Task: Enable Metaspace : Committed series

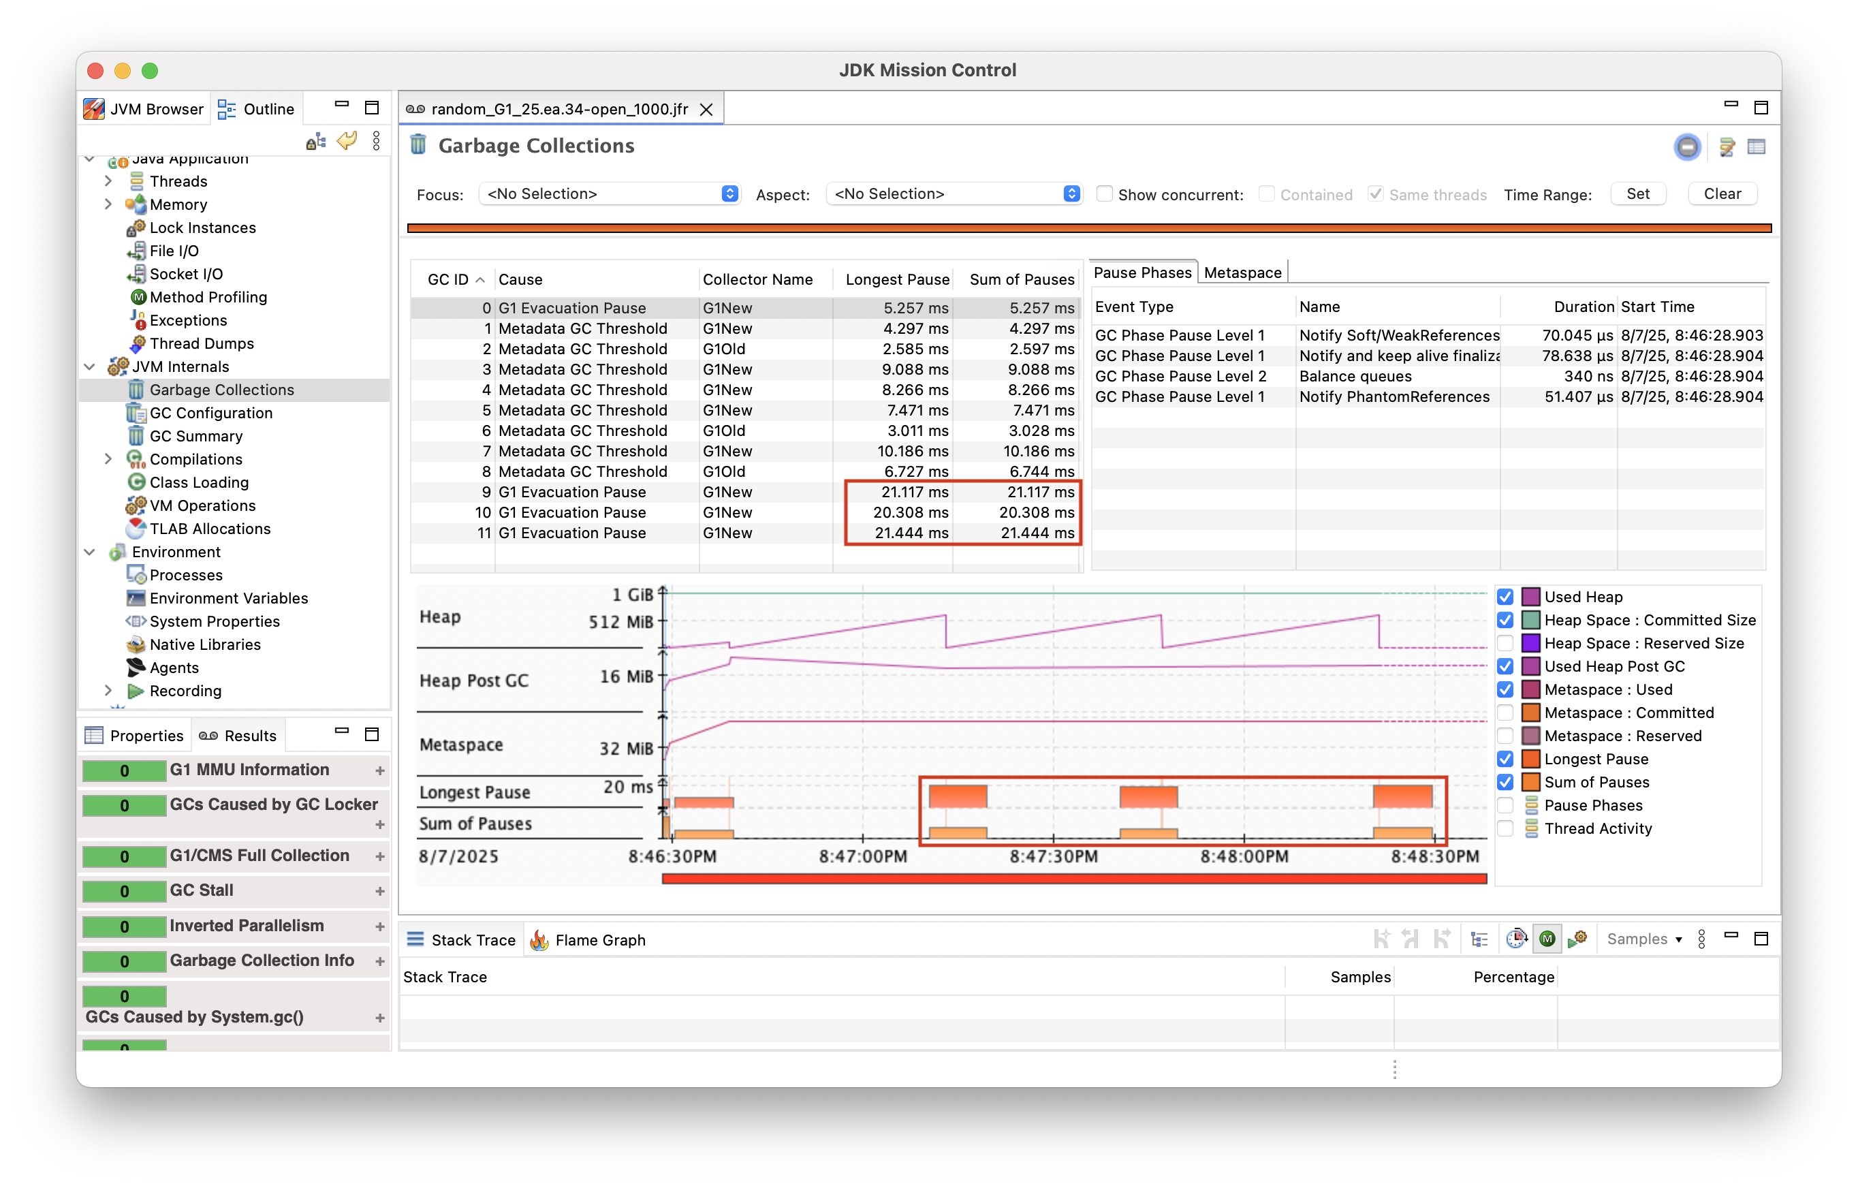Action: [1505, 713]
